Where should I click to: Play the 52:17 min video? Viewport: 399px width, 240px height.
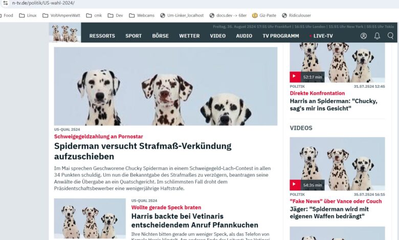[295, 77]
